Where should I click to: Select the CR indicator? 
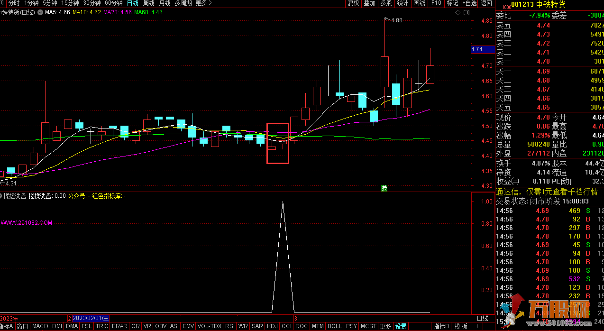click(136, 326)
